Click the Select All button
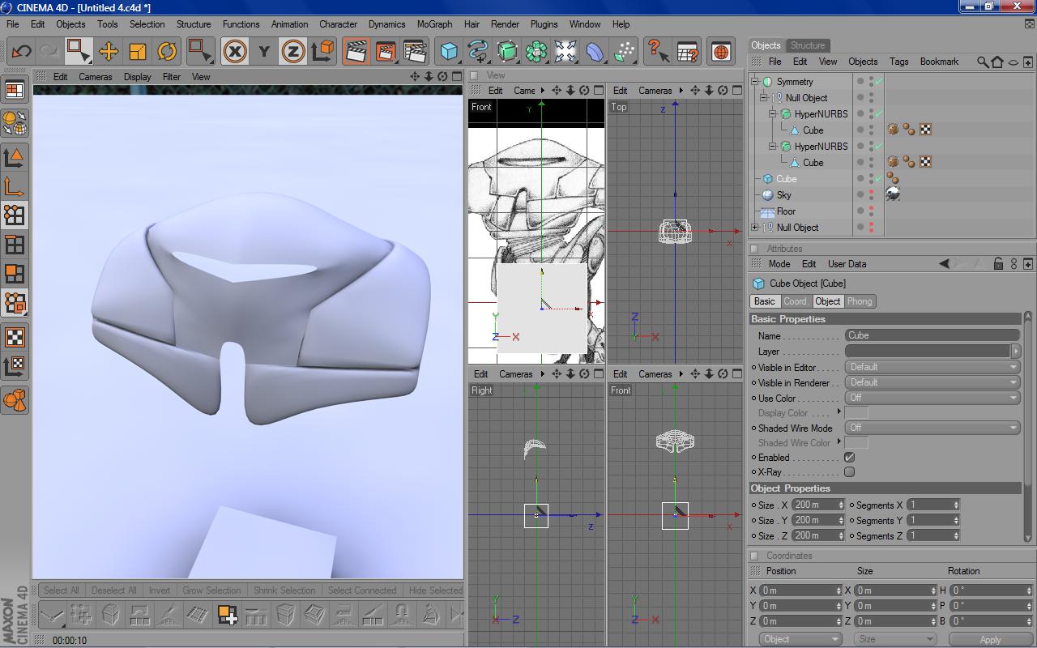The height and width of the screenshot is (648, 1037). coord(62,590)
